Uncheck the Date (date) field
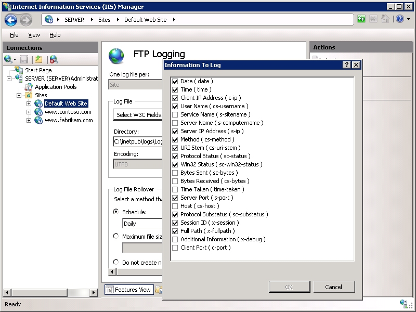416x312 pixels. point(175,81)
